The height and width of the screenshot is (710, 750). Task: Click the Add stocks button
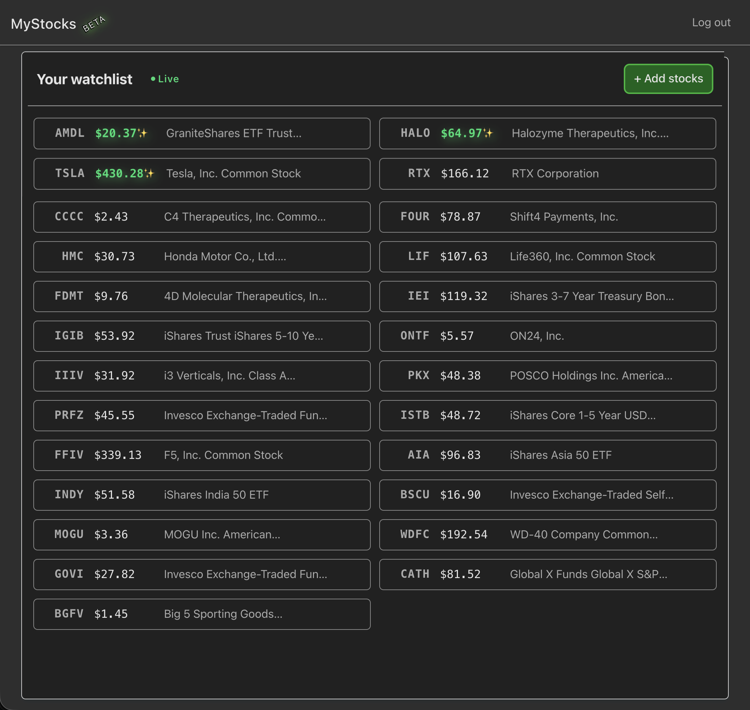tap(668, 79)
